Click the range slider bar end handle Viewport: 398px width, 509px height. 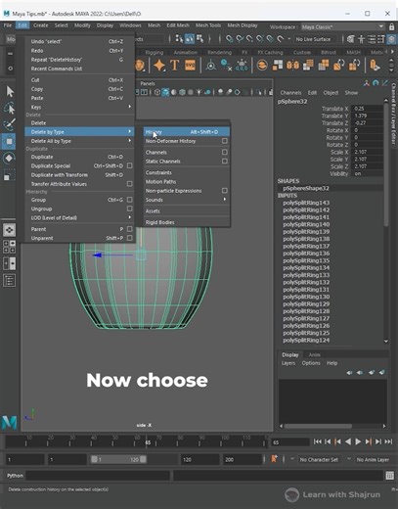point(143,459)
